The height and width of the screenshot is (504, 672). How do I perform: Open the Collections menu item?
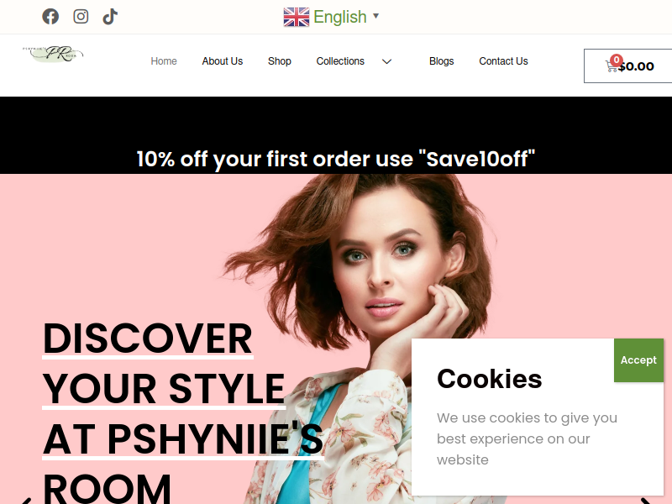[340, 61]
